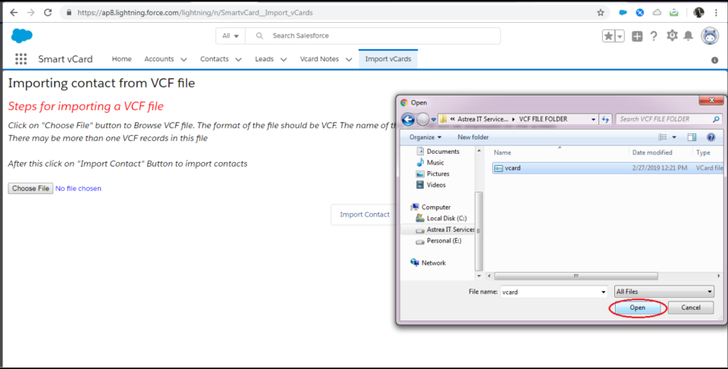
Task: Click the Search Salesforce field
Action: tap(373, 36)
